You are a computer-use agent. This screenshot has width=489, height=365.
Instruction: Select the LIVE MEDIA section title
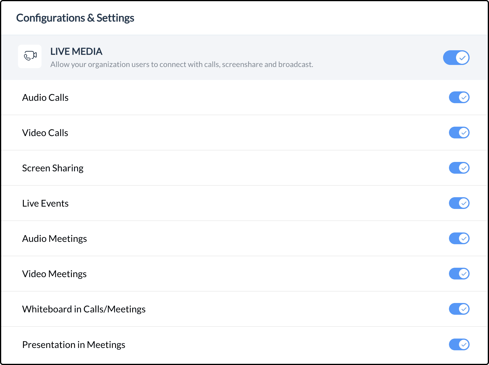76,51
